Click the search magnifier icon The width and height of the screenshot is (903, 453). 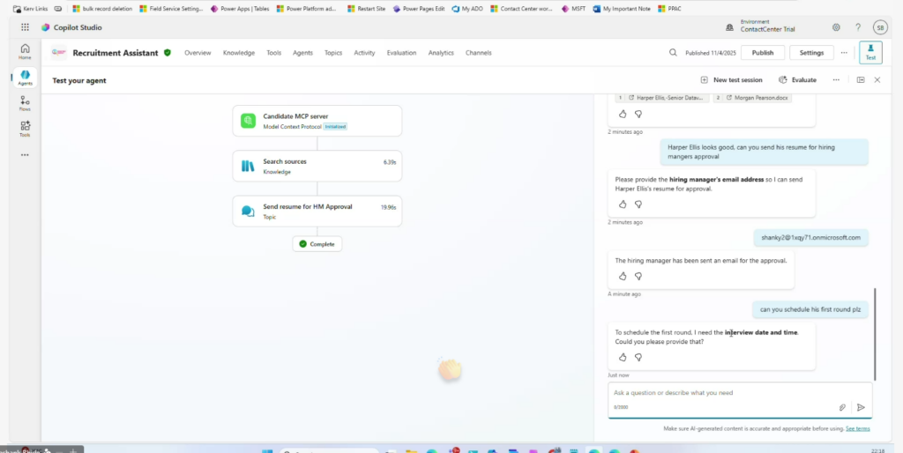tap(673, 52)
